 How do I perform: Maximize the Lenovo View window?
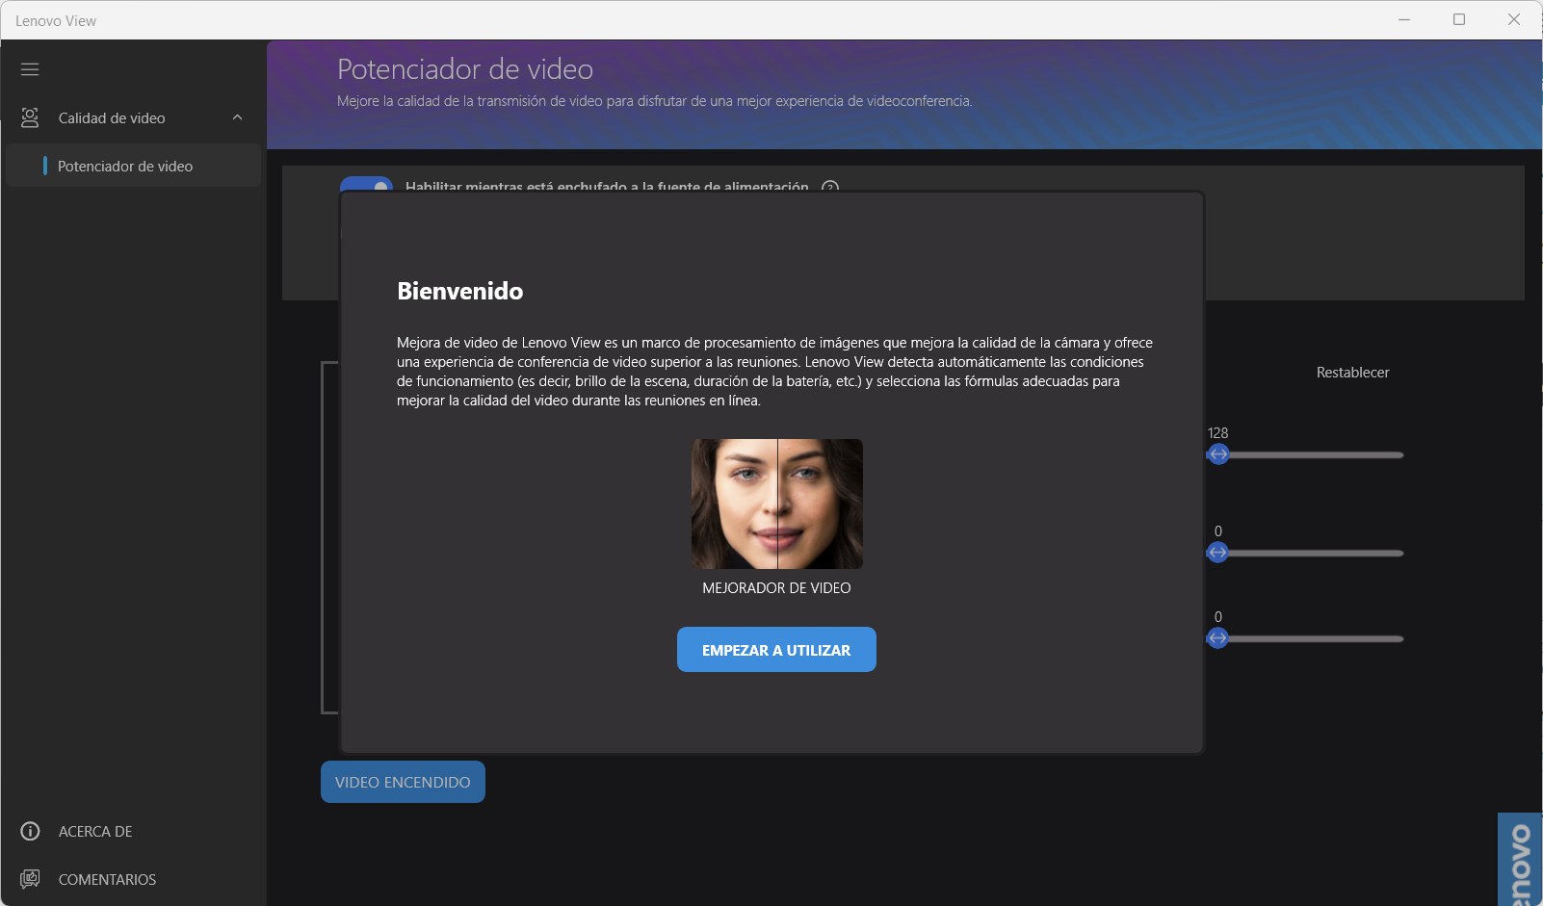pyautogui.click(x=1459, y=19)
